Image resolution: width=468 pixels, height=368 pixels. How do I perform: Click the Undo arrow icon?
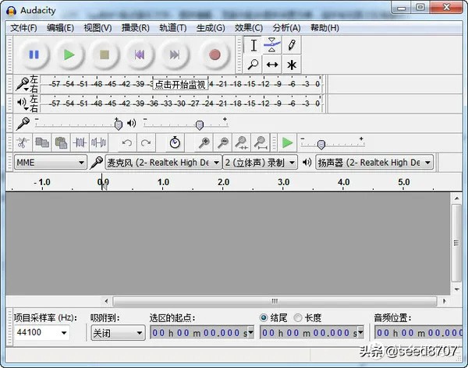127,142
